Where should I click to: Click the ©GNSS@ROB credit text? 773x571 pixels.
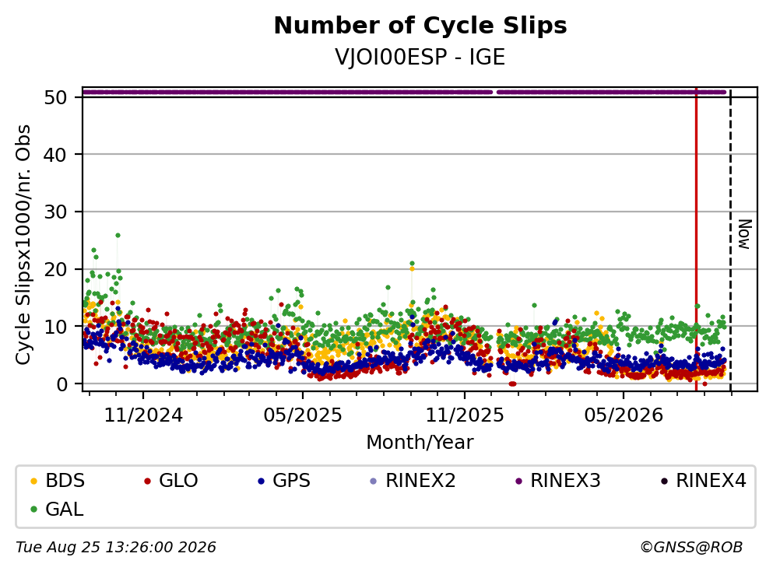(691, 548)
